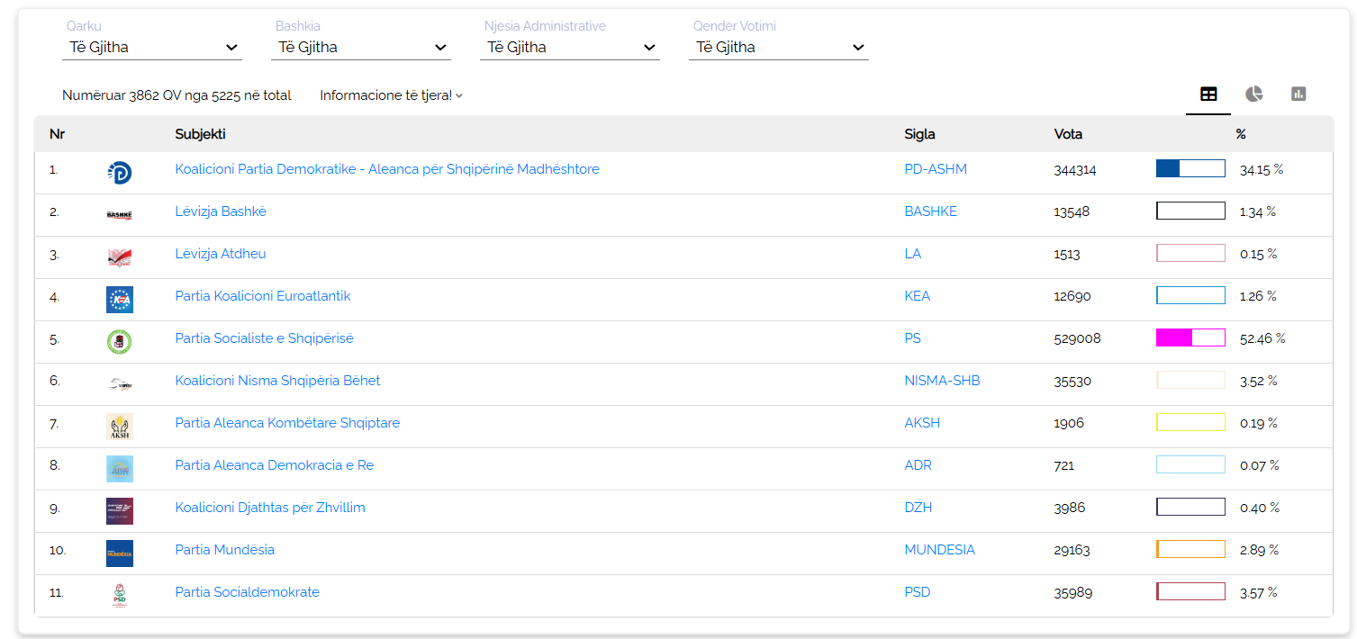The width and height of the screenshot is (1357, 639).
Task: Select the table view icon
Action: pyautogui.click(x=1208, y=94)
